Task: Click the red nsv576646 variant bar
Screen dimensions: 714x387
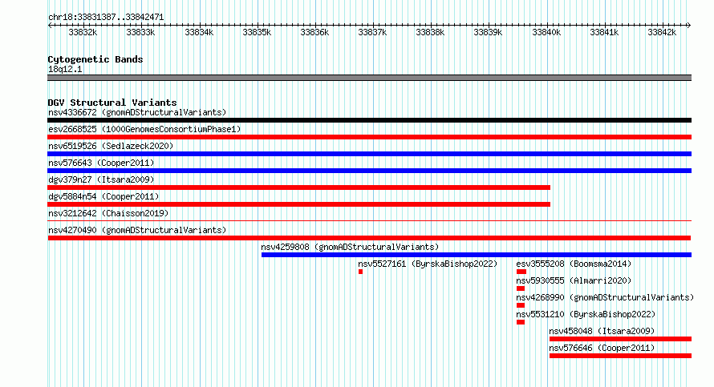Action: click(620, 356)
